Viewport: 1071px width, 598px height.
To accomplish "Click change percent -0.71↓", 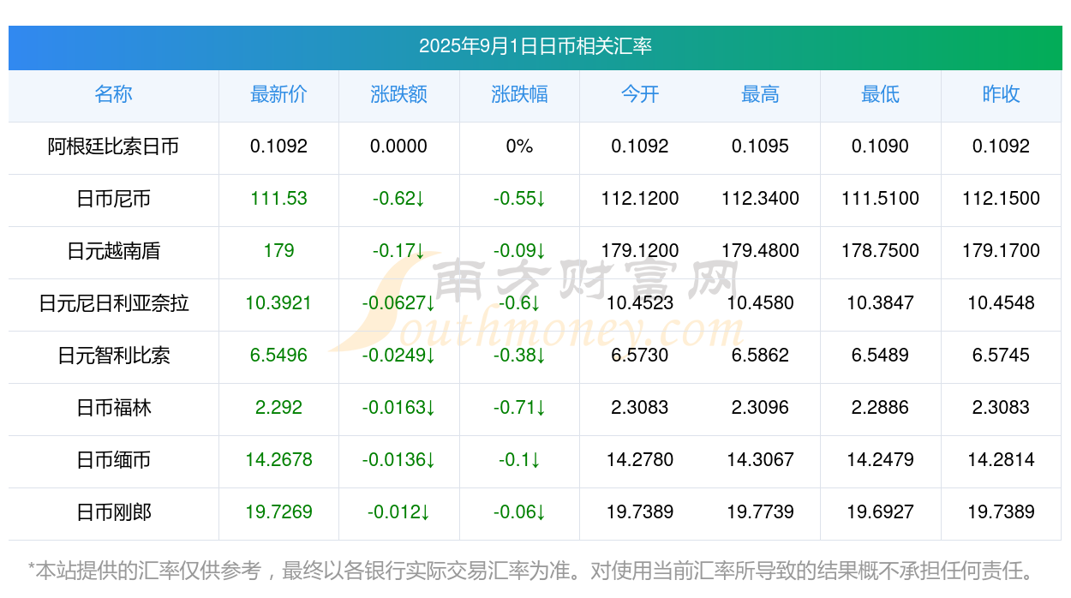I will (519, 408).
